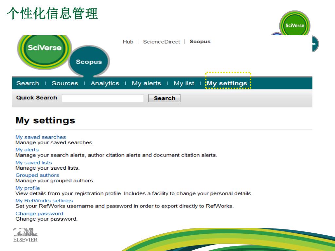Open the Hub link at the top
Image resolution: width=335 pixels, height=251 pixels.
pos(128,42)
